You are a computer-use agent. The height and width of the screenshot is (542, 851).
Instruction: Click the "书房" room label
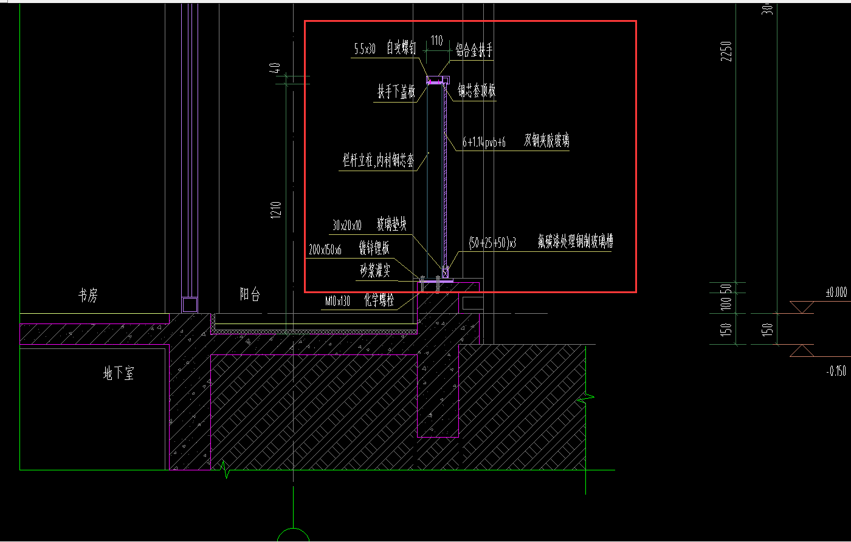click(88, 296)
